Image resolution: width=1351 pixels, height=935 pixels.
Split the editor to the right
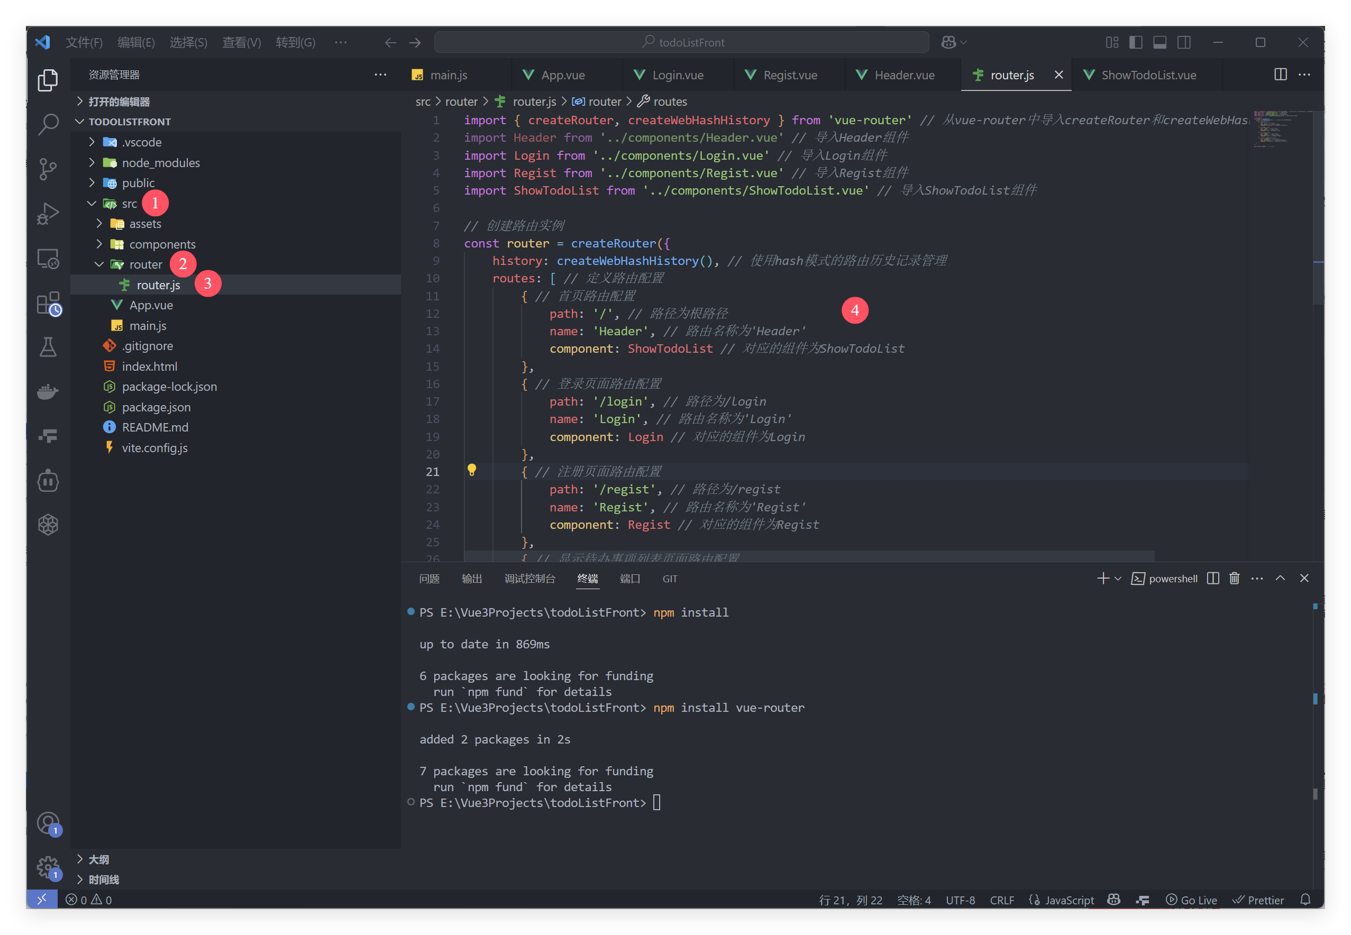click(1280, 75)
